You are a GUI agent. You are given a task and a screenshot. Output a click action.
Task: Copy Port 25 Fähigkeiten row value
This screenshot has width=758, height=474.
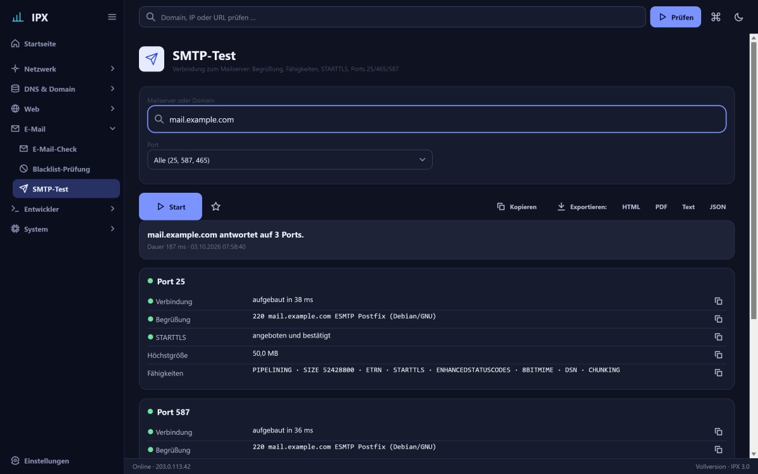click(x=718, y=373)
